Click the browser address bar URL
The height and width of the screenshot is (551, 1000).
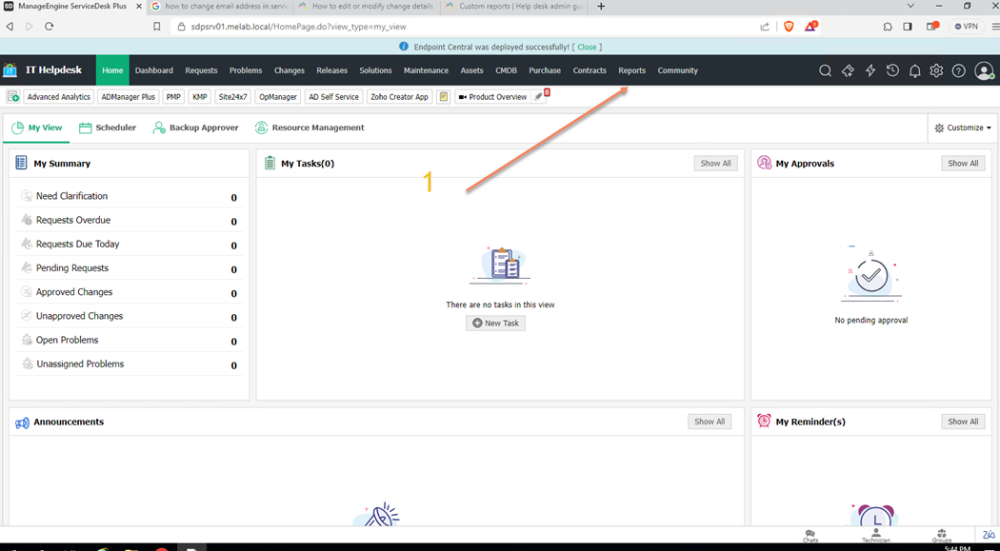[x=298, y=27]
